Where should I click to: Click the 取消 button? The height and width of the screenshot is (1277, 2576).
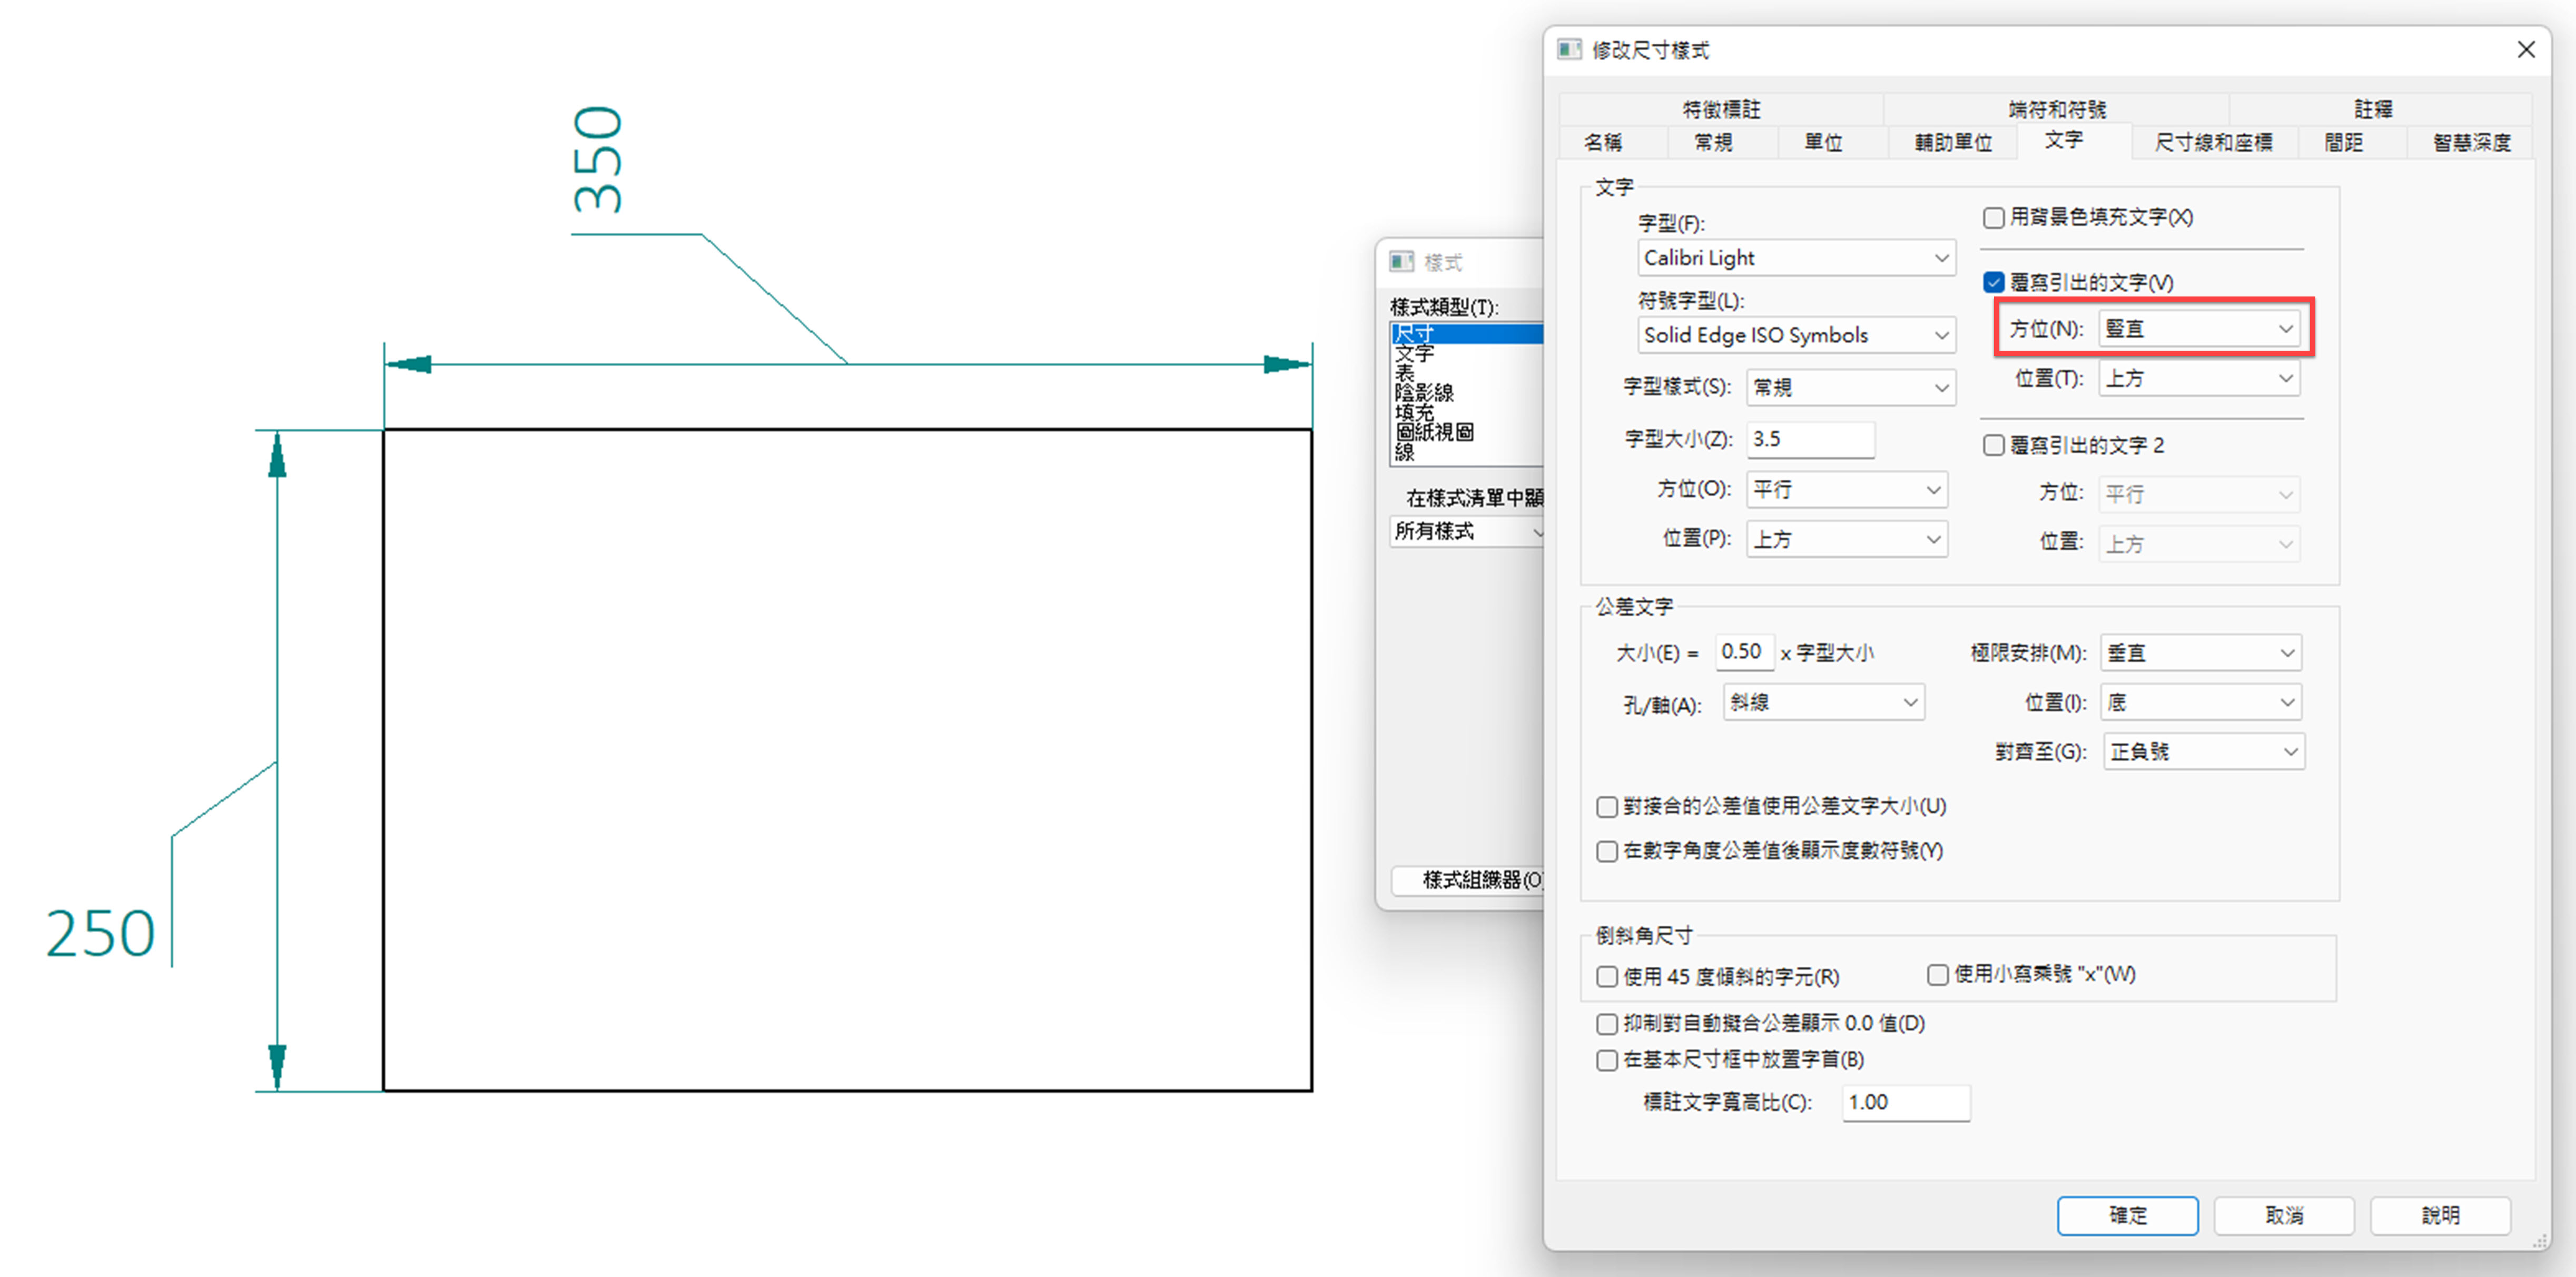tap(2284, 1215)
